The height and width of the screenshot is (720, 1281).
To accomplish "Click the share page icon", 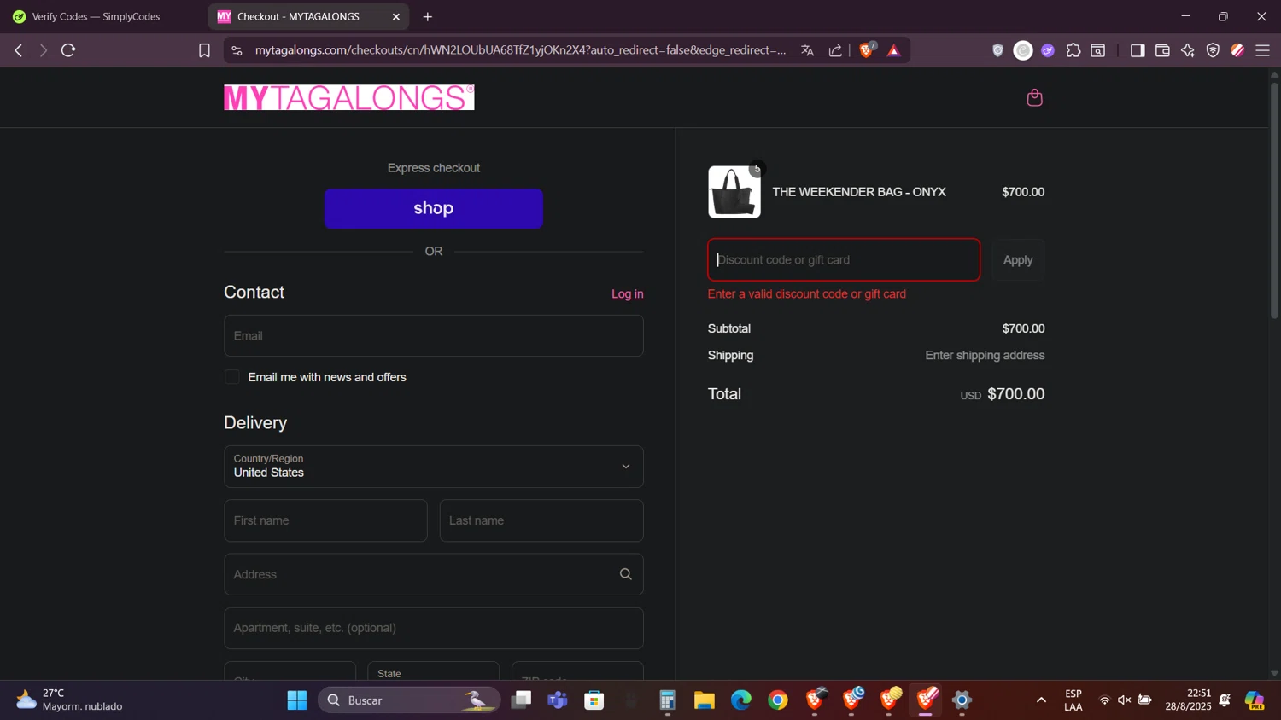I will [x=835, y=50].
